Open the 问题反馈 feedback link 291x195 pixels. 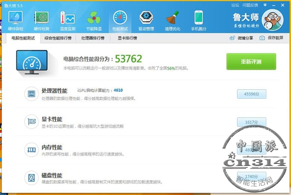[x=250, y=5]
